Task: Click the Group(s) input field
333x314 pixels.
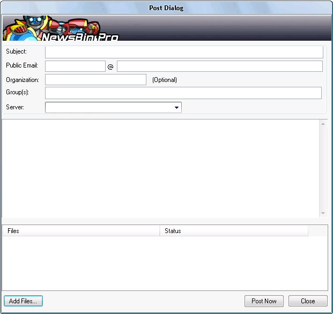Action: click(183, 93)
